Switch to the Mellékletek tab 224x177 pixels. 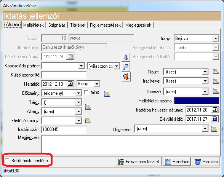coord(34,25)
